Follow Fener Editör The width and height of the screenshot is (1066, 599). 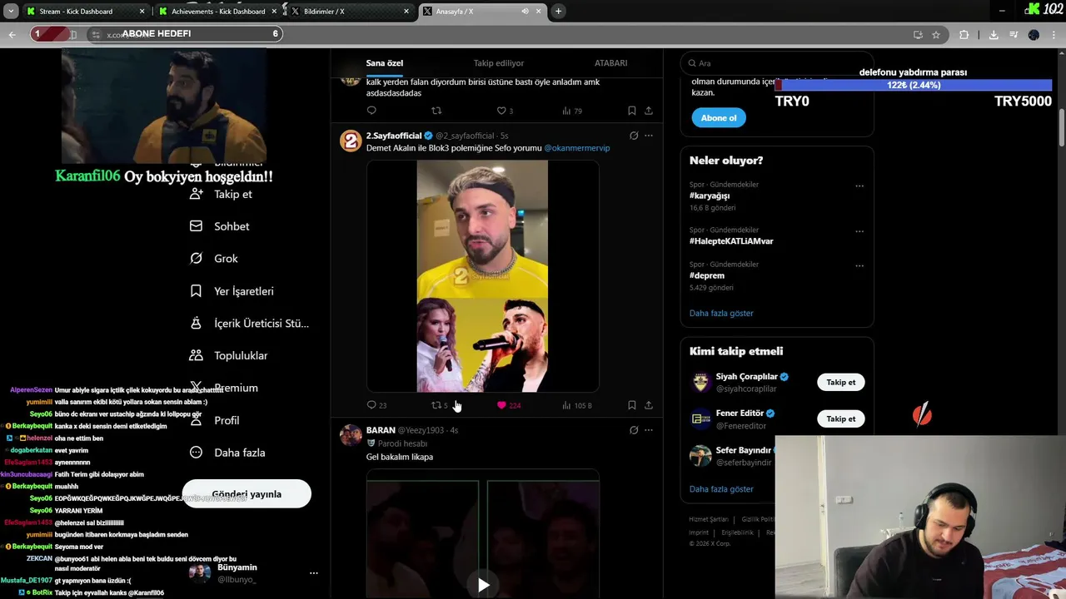pos(840,418)
